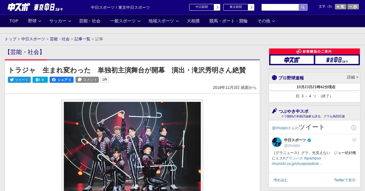This screenshot has width=365, height=191.
Task: Click the #grampus hashtag
Action: [x=312, y=158]
